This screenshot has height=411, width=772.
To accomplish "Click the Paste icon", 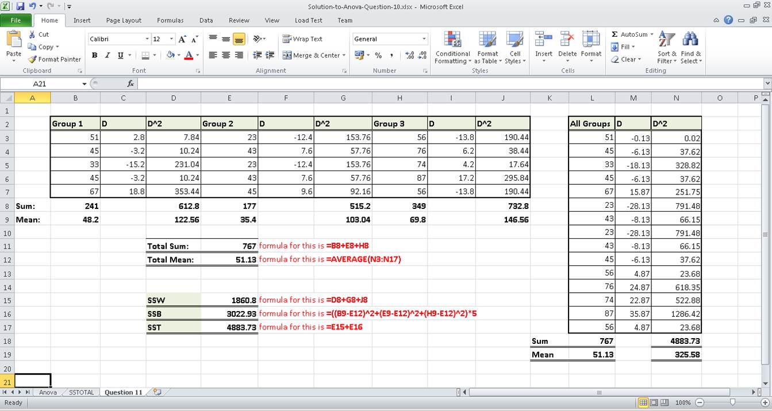I will 13,40.
